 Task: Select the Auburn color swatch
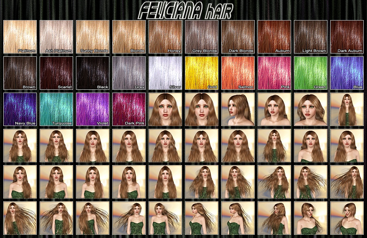tap(274, 37)
